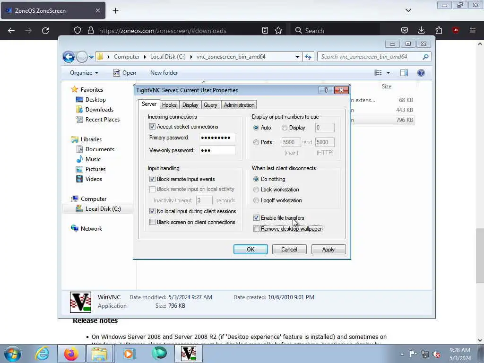Launch Internet Explorer from taskbar
The image size is (484, 363).
[x=42, y=354]
